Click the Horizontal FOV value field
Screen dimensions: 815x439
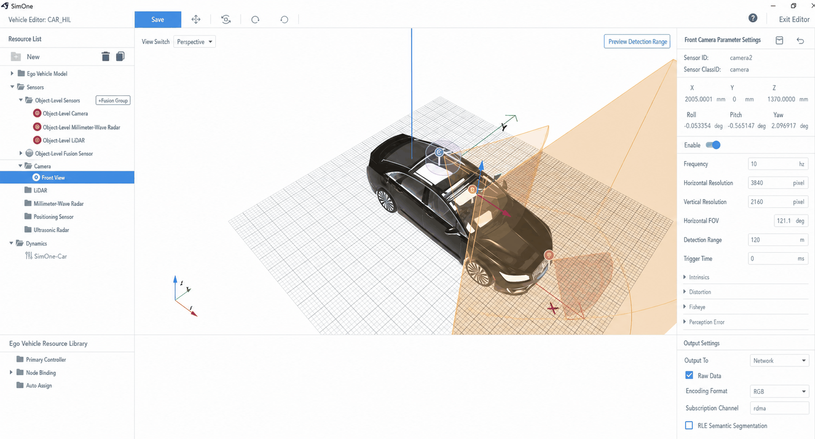click(791, 221)
